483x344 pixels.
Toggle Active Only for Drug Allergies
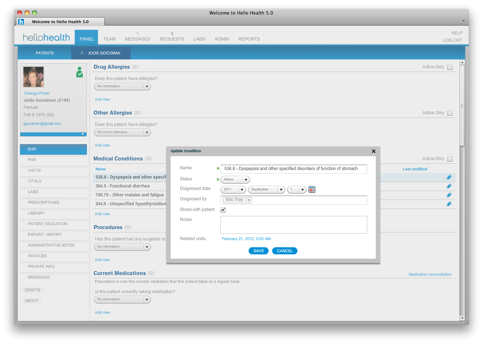click(450, 67)
